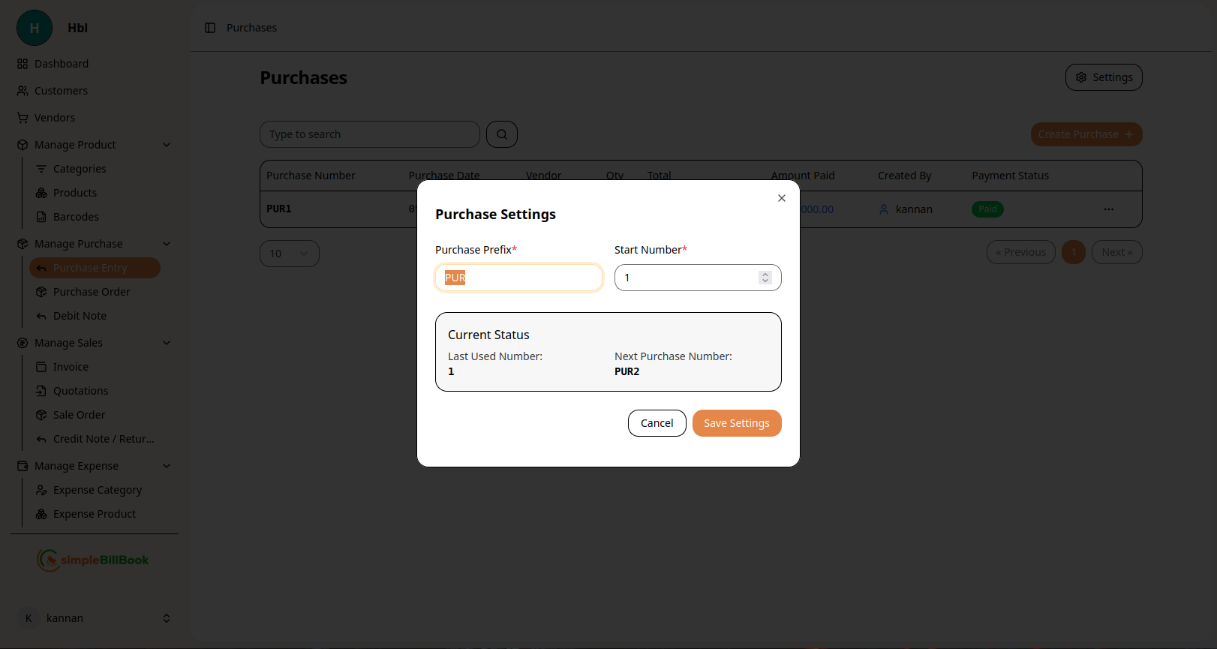Click the Invoice icon in sidebar
Viewport: 1217px width, 649px height.
41,367
